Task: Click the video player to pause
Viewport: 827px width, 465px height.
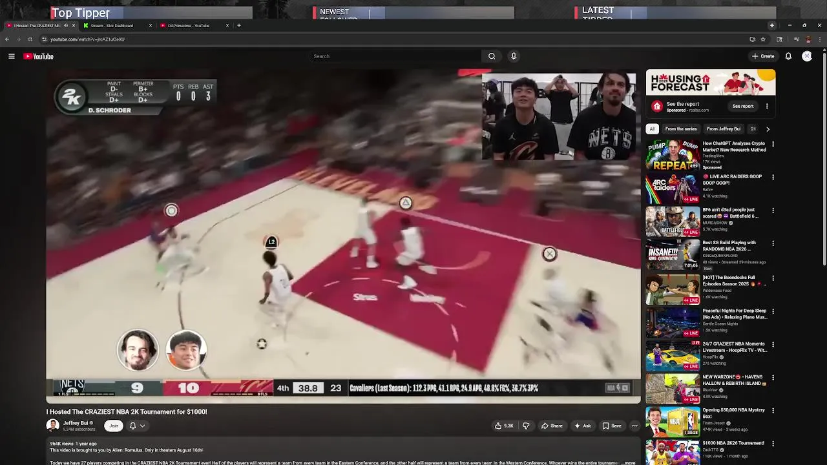Action: click(343, 236)
